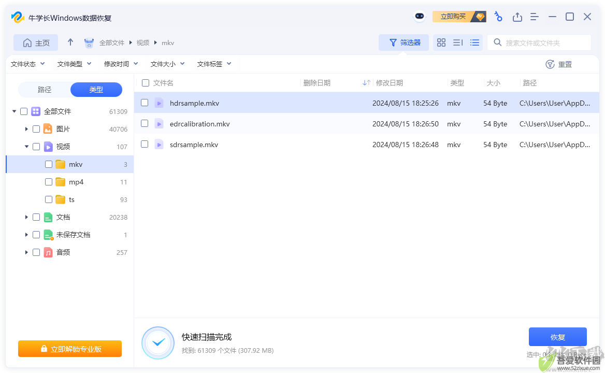Image resolution: width=605 pixels, height=373 pixels.
Task: Check the mkv folder checkbox
Action: 49,164
